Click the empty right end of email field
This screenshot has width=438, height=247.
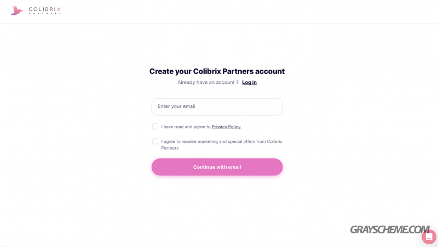pyautogui.click(x=263, y=107)
